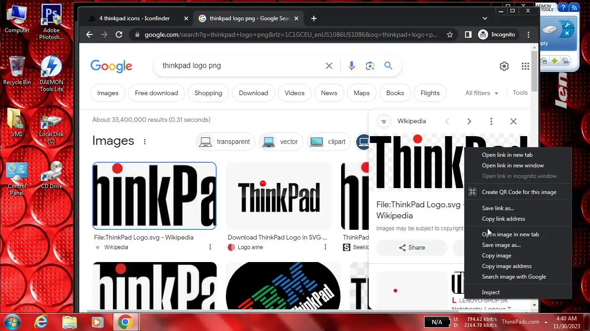Open options for the Wikipedia result

210,247
